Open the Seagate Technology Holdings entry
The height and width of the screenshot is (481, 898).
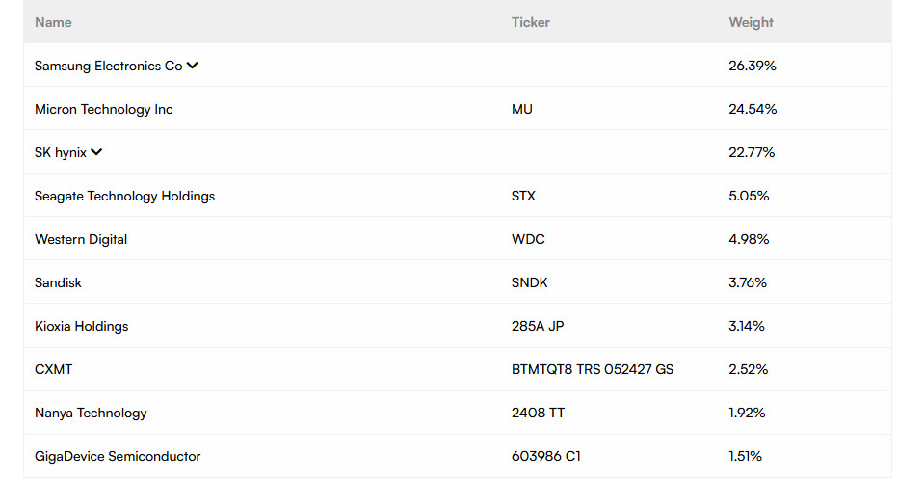(x=125, y=196)
